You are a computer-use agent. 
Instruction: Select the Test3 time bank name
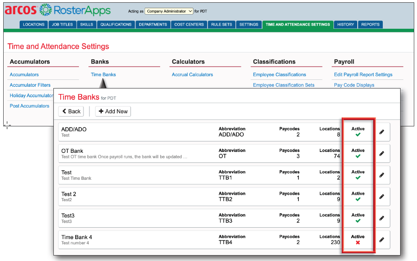click(x=68, y=215)
